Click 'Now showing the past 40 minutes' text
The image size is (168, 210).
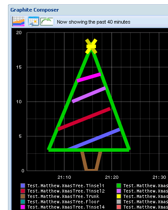click(94, 22)
